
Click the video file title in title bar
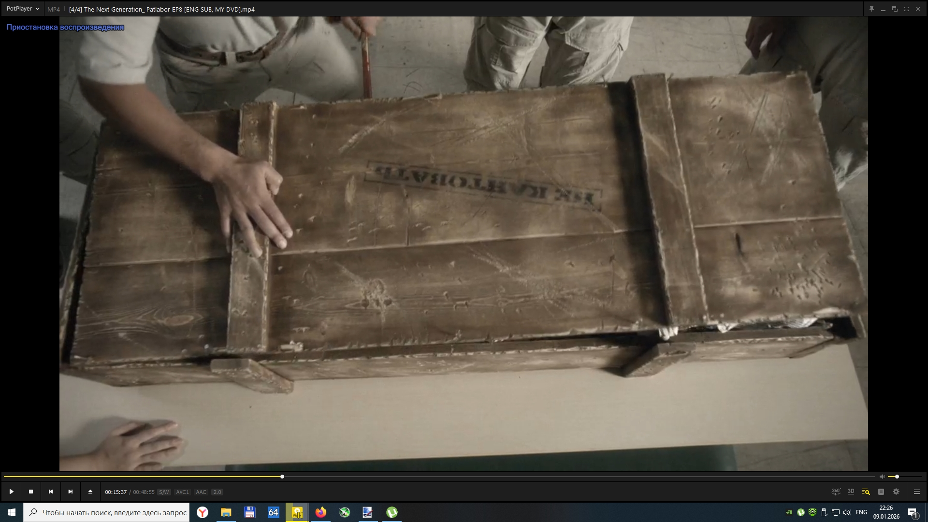coord(162,9)
